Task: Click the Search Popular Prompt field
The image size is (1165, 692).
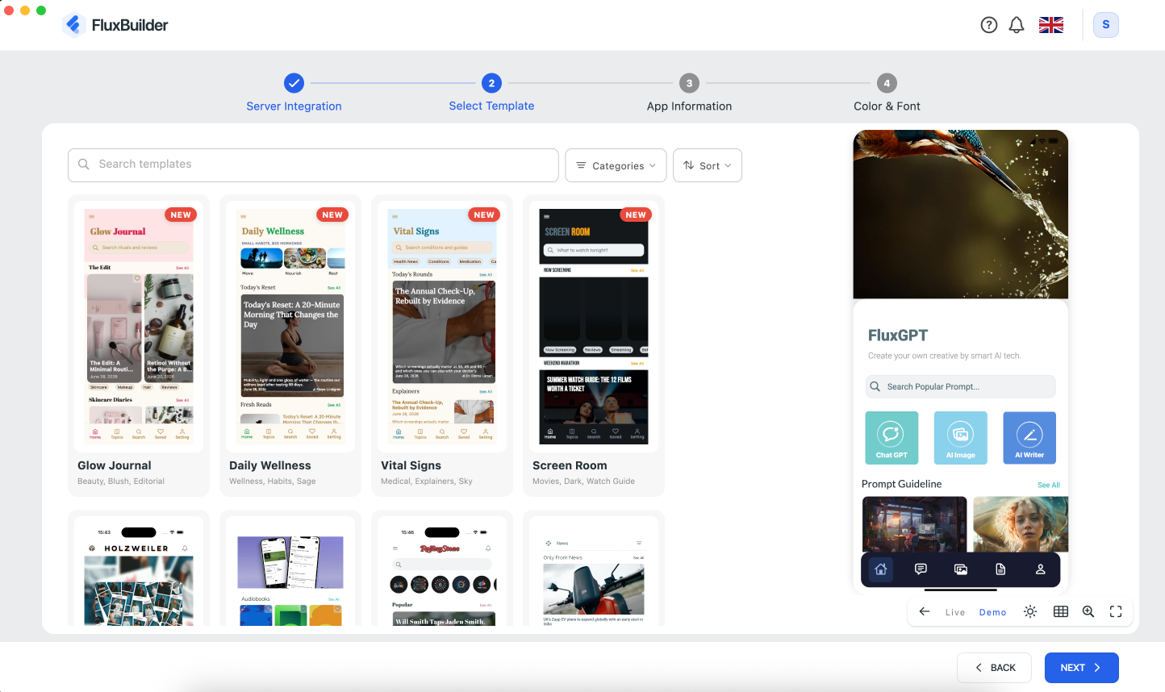Action: point(960,386)
